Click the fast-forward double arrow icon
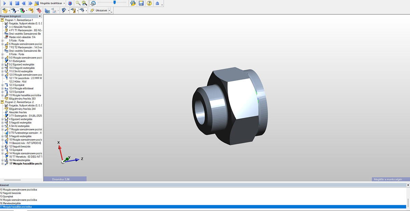Viewport: 410px width, 211px height. pyautogui.click(x=30, y=3)
